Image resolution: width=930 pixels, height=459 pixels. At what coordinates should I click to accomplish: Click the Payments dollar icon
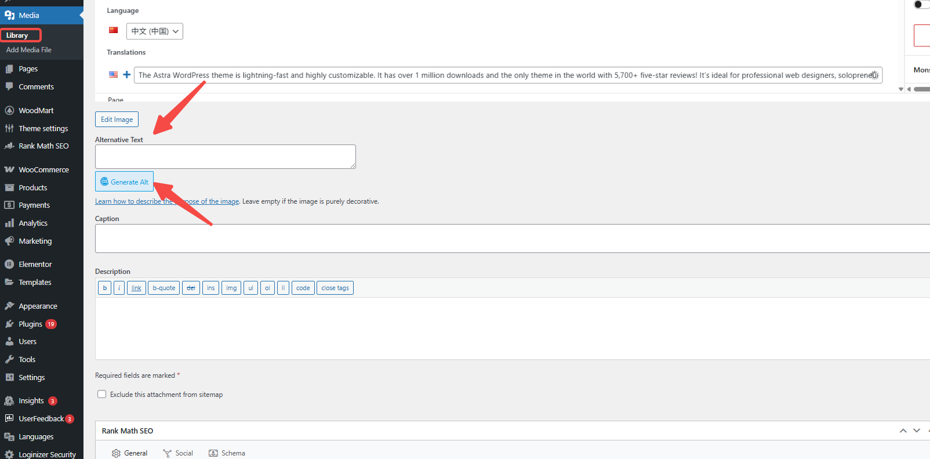tap(9, 205)
